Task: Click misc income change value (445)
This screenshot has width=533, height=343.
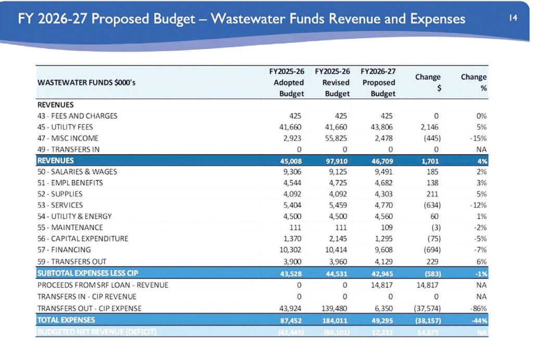Action: tap(432, 138)
